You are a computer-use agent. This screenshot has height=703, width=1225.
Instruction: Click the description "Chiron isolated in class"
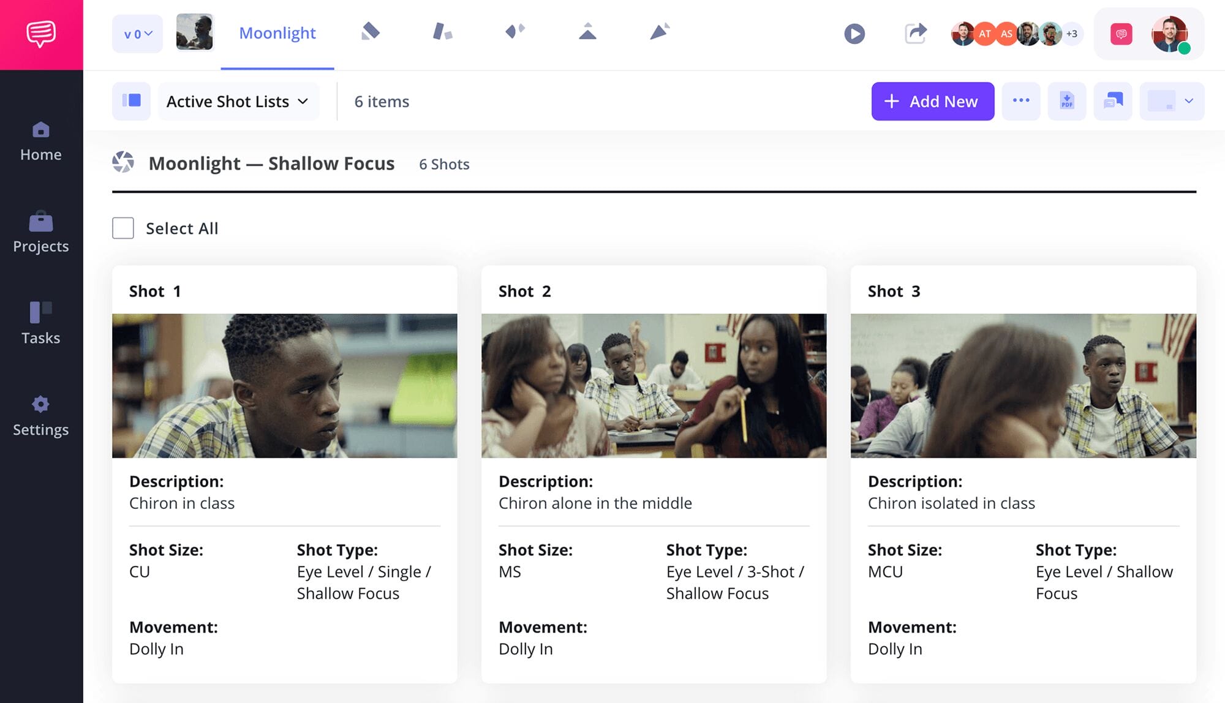click(x=952, y=503)
